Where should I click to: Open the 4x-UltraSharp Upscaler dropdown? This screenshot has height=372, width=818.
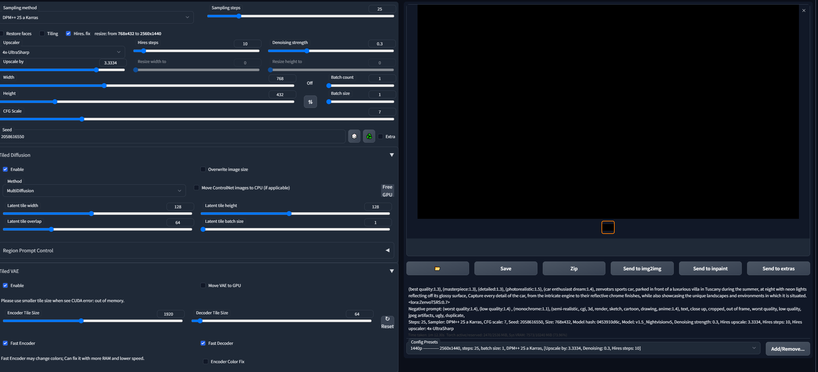pyautogui.click(x=62, y=52)
